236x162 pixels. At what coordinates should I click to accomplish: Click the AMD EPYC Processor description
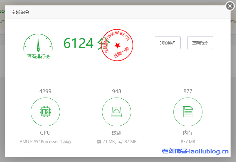[x=45, y=142]
